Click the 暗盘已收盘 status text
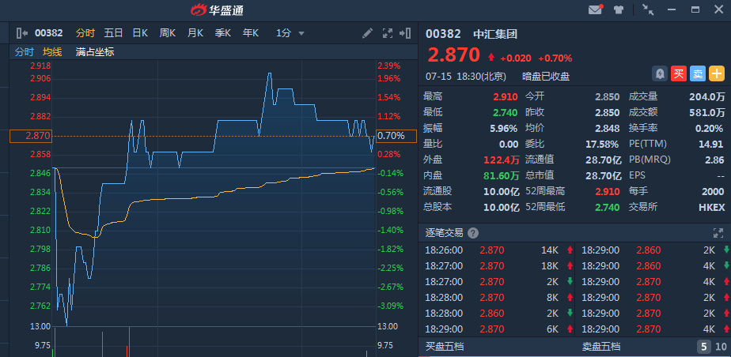The image size is (731, 357). tap(546, 77)
